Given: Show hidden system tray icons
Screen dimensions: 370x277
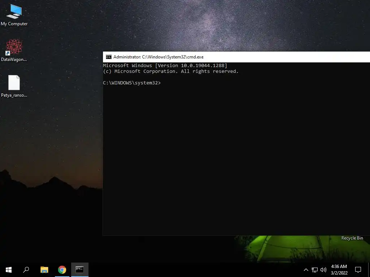Looking at the screenshot, I should (x=306, y=270).
